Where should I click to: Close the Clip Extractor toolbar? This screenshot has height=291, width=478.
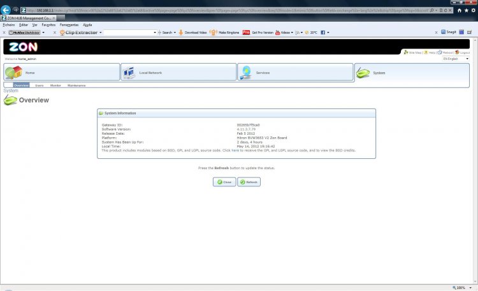[x=55, y=33]
